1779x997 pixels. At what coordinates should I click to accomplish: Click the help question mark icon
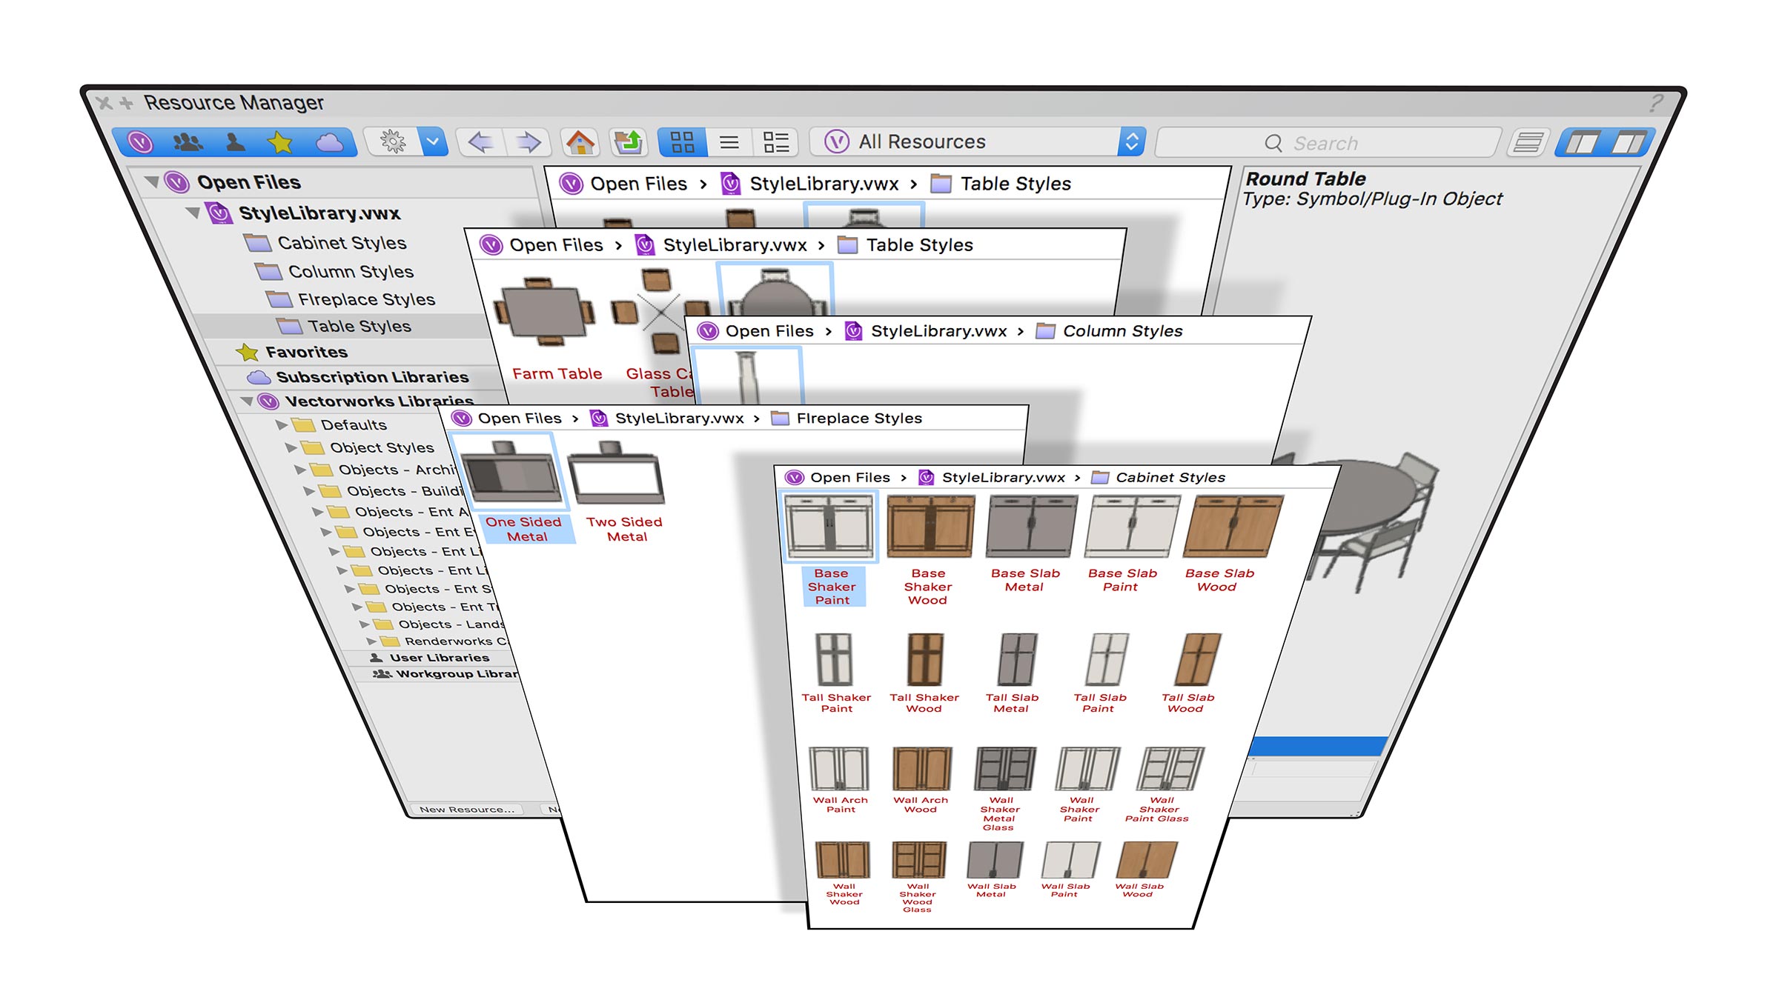(1656, 102)
